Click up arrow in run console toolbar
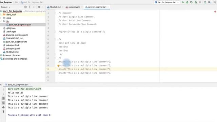The height and width of the screenshot is (122, 217). (x=3, y=89)
